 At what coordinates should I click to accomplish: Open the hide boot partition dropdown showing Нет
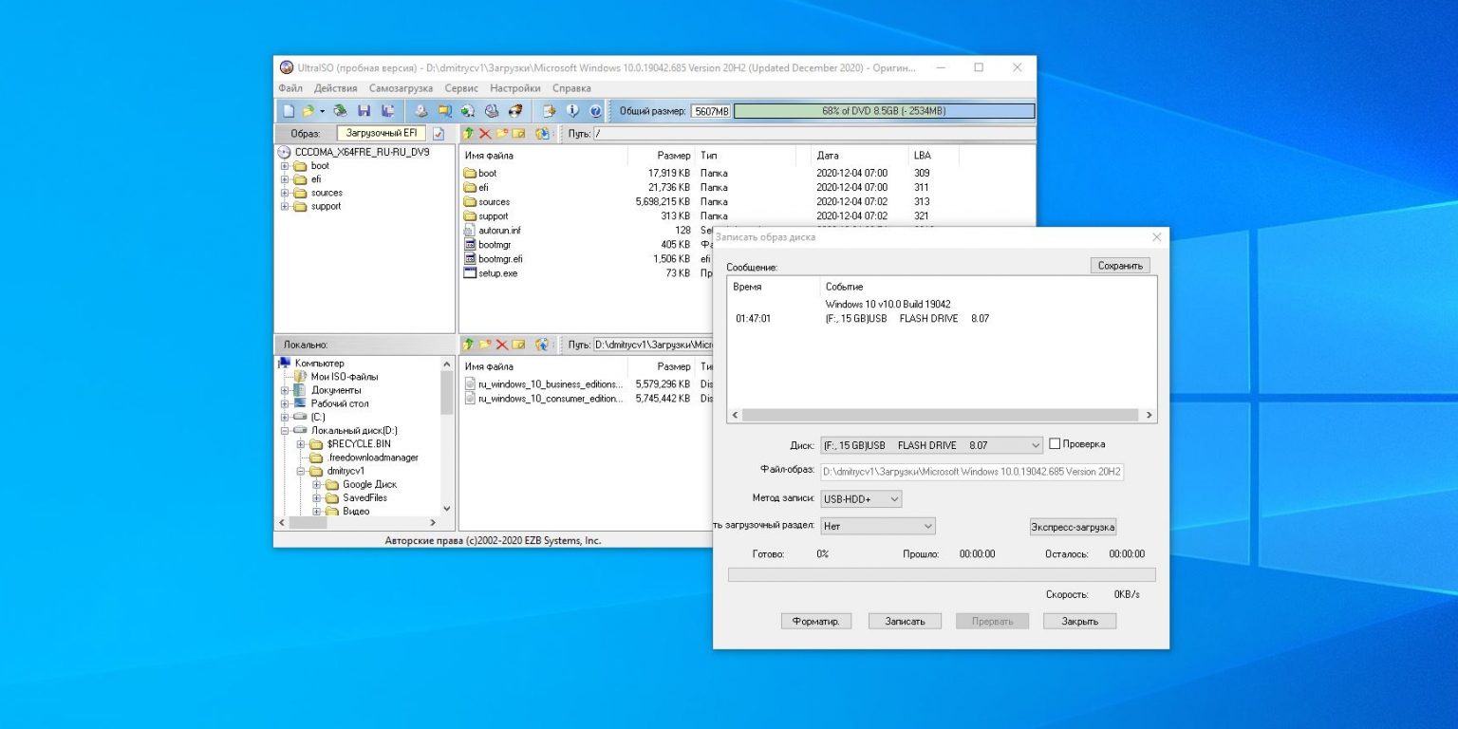pyautogui.click(x=927, y=526)
